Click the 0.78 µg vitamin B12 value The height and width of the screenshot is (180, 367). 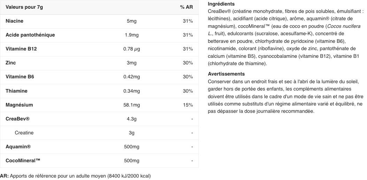pos(132,49)
